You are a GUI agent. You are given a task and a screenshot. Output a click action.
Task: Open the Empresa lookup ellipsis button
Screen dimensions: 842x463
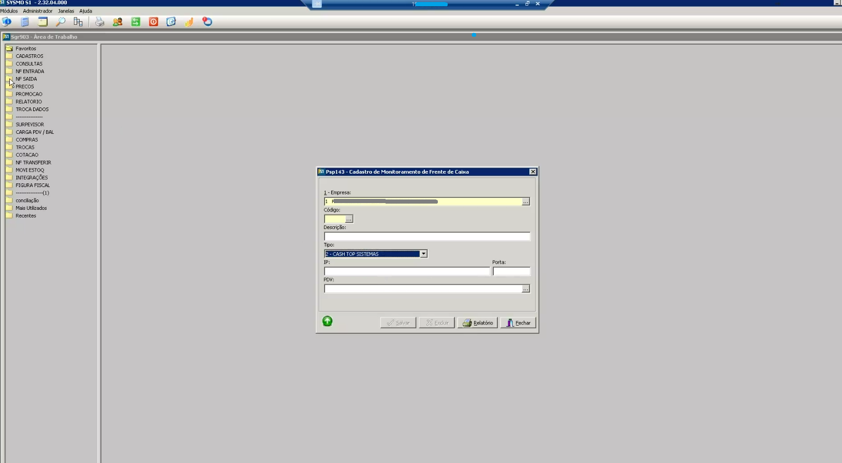pyautogui.click(x=525, y=202)
